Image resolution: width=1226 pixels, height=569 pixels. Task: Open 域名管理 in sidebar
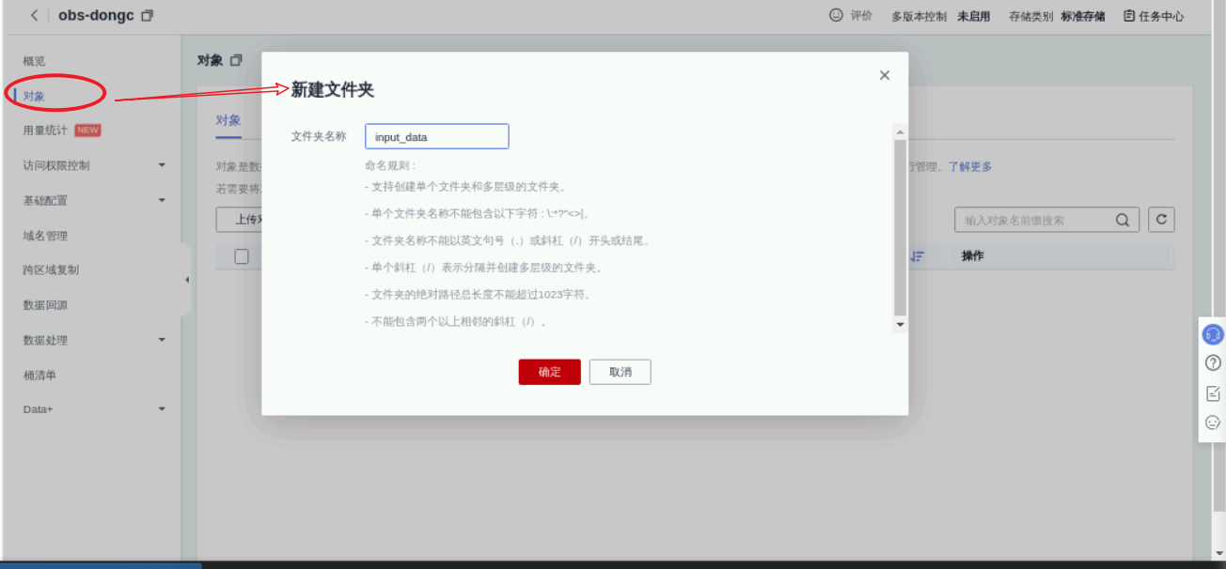point(45,236)
